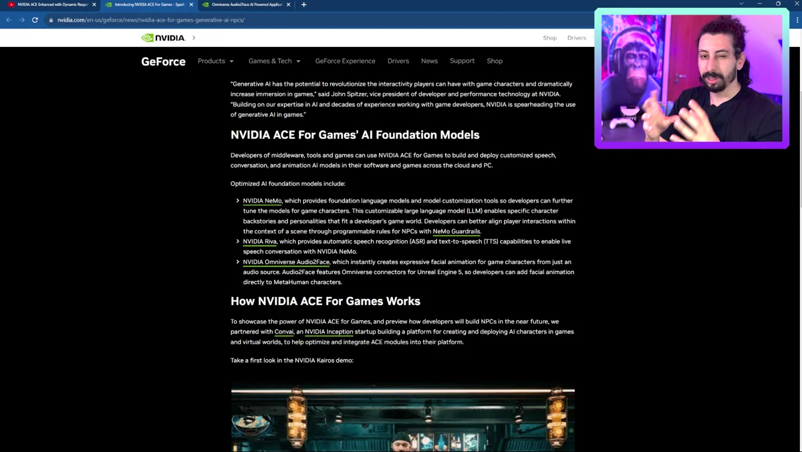This screenshot has width=802, height=452.
Task: Close the Introducing NVIDIA ACE For Games tab
Action: [192, 5]
